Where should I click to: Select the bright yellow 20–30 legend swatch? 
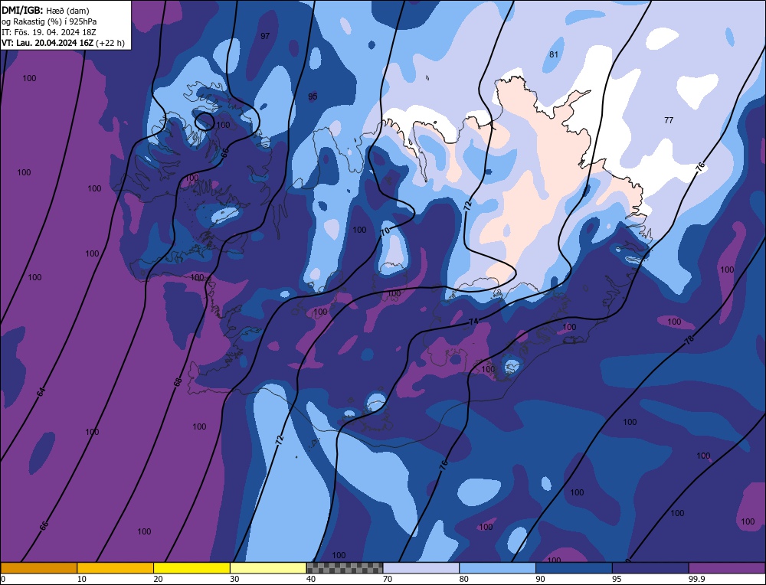point(191,568)
